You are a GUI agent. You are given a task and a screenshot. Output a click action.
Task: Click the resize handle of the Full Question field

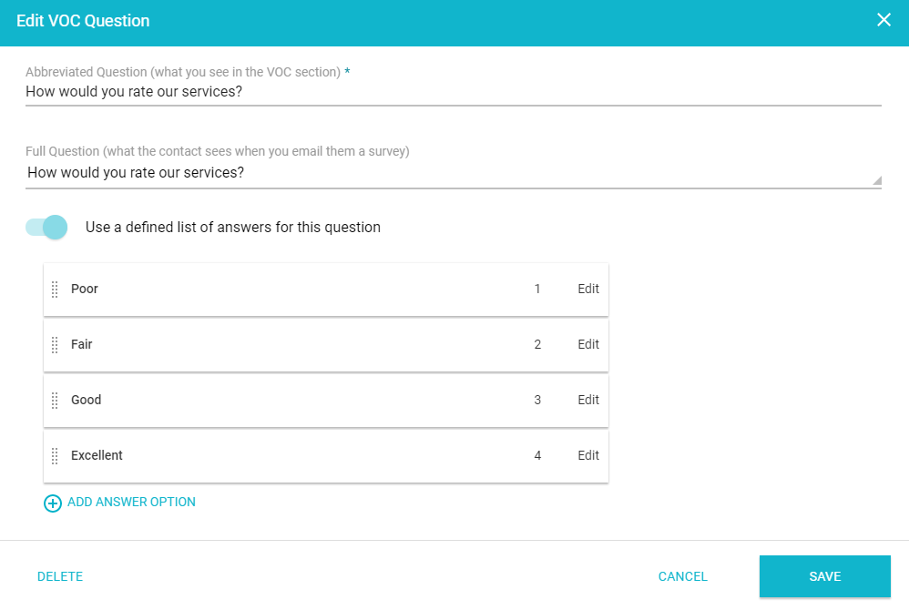[x=876, y=179]
